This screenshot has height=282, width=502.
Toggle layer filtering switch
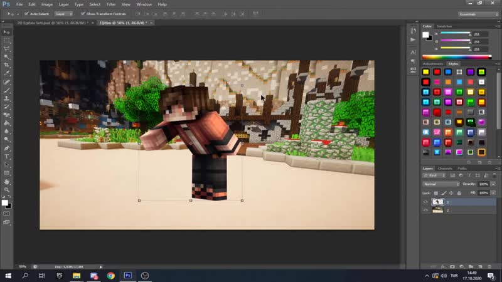tap(494, 175)
